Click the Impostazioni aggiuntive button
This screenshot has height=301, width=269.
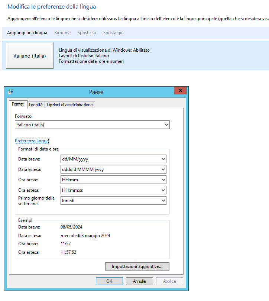click(x=137, y=266)
